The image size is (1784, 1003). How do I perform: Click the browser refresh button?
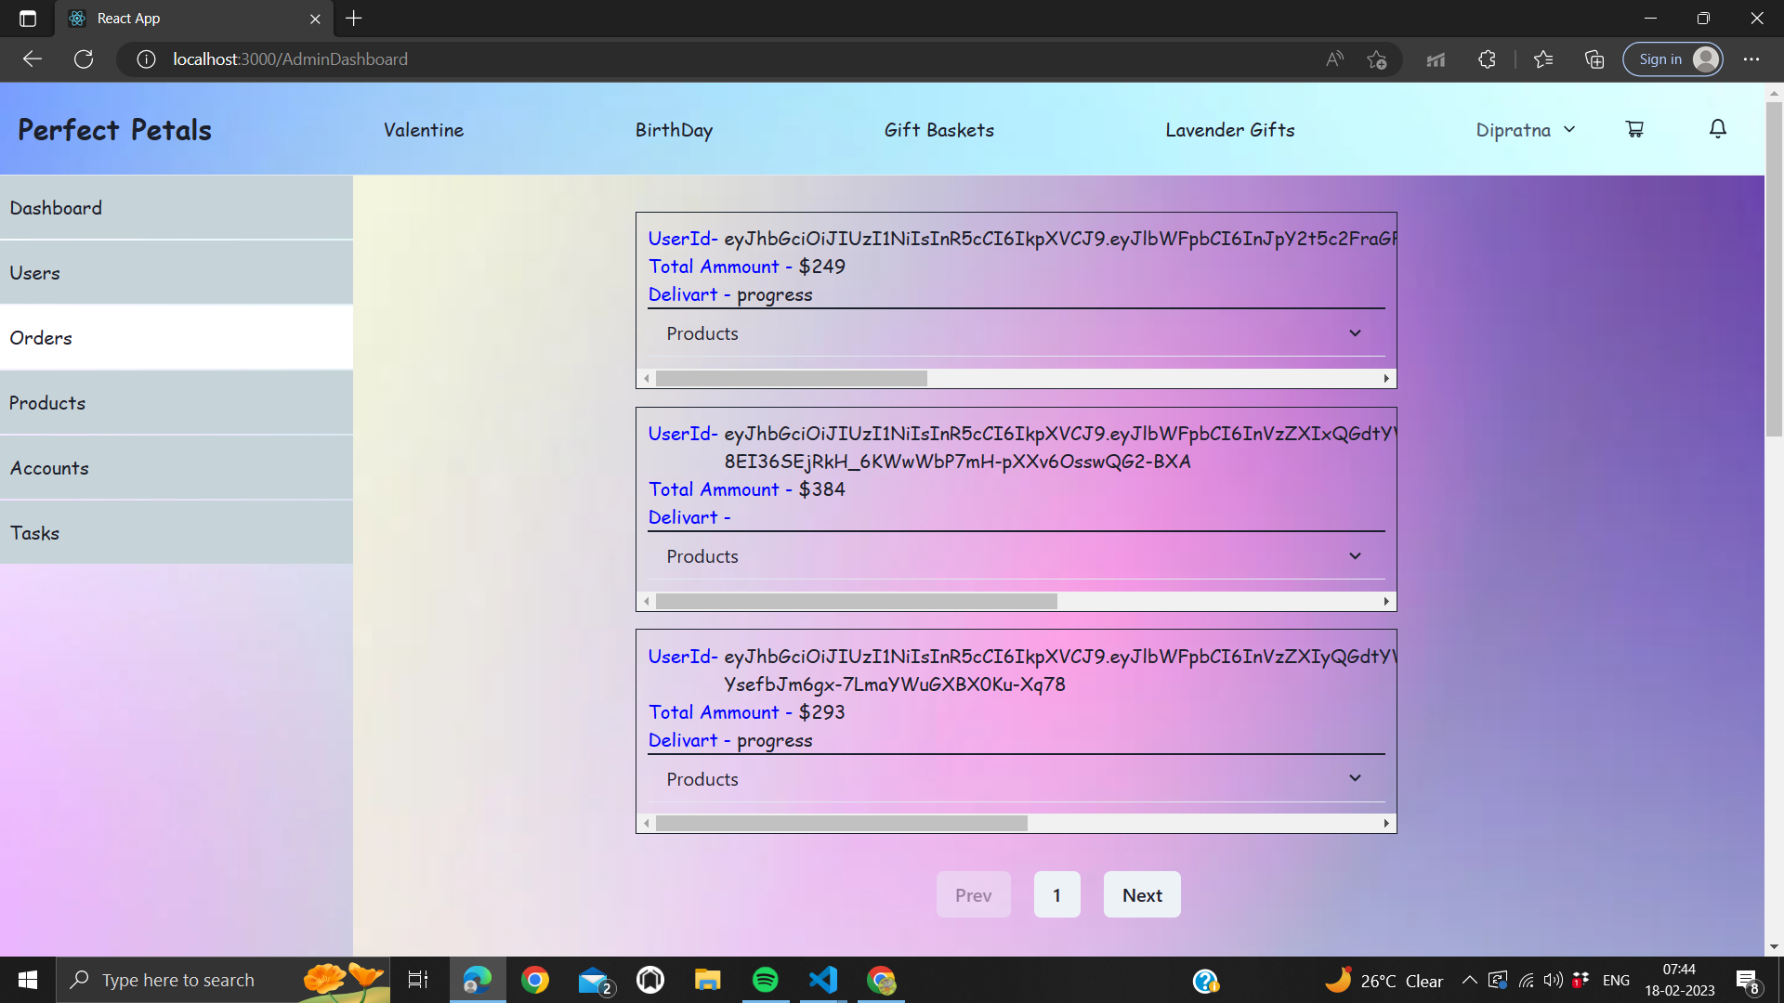tap(84, 59)
